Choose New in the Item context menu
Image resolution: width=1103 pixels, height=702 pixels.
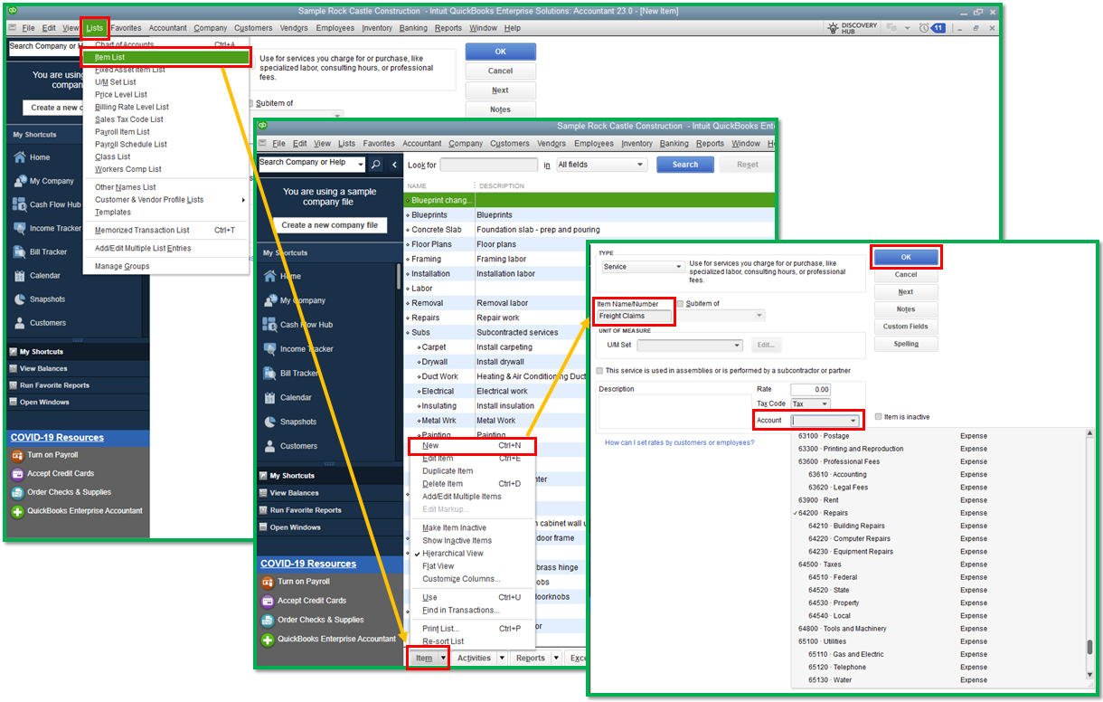472,446
